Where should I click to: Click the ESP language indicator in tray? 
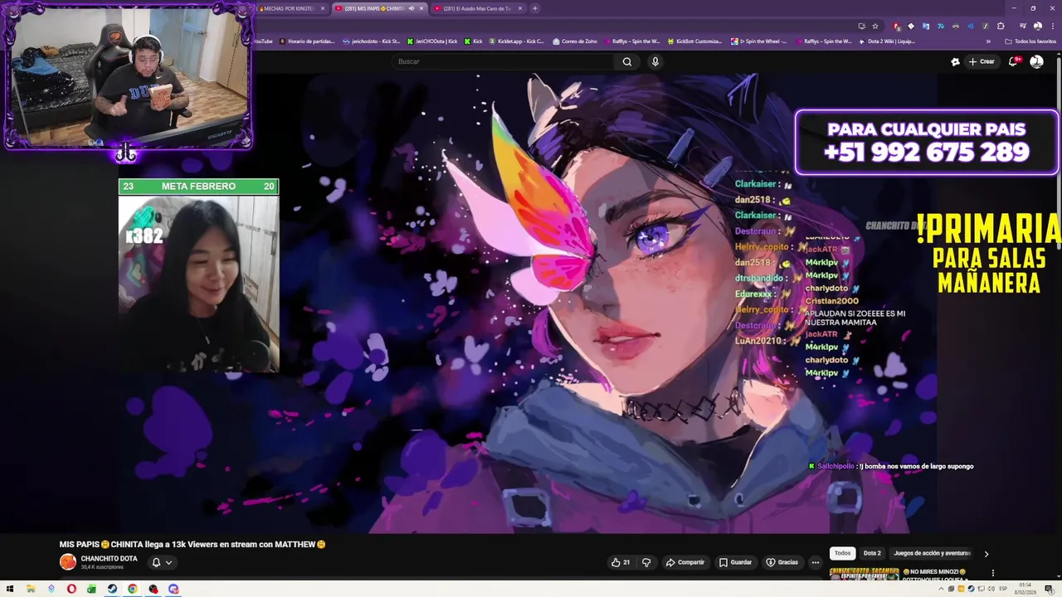(x=1003, y=589)
